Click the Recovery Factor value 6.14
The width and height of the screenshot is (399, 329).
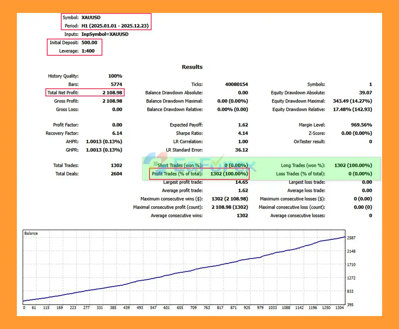(x=117, y=133)
